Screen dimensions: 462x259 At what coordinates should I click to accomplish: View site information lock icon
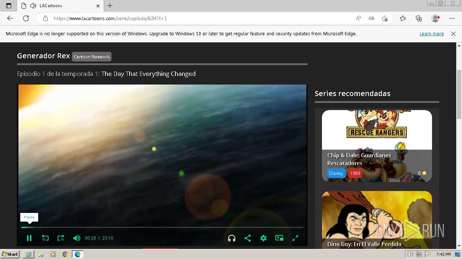pos(45,18)
